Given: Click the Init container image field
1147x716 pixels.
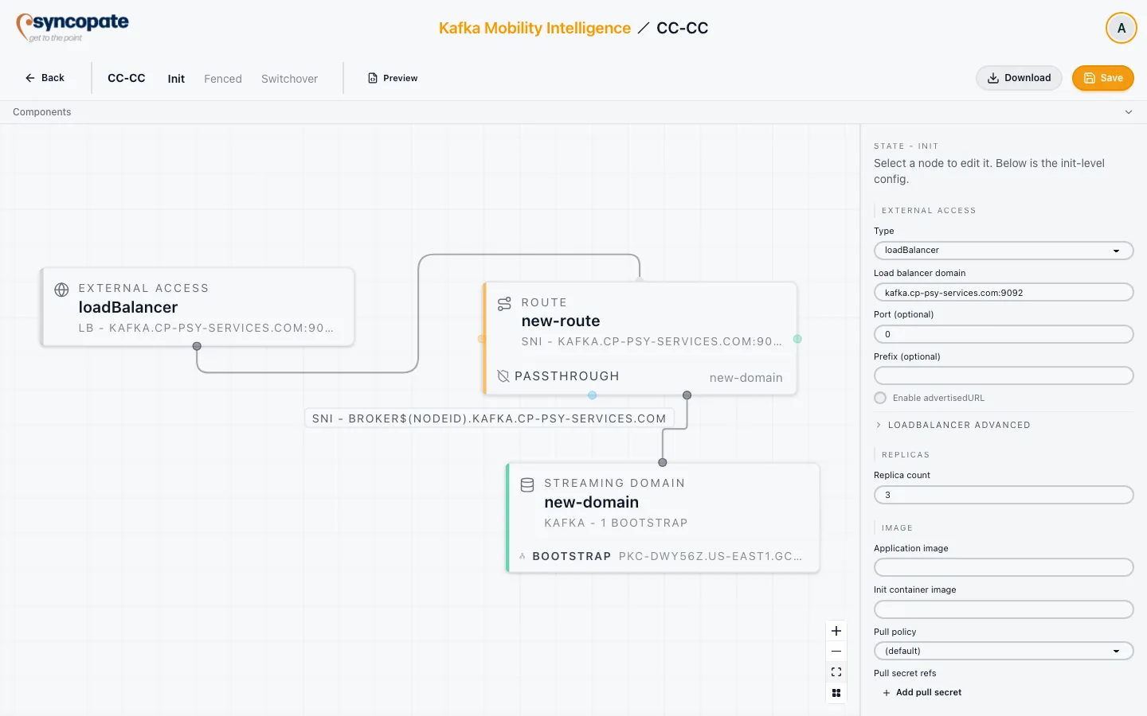Looking at the screenshot, I should tap(1004, 609).
